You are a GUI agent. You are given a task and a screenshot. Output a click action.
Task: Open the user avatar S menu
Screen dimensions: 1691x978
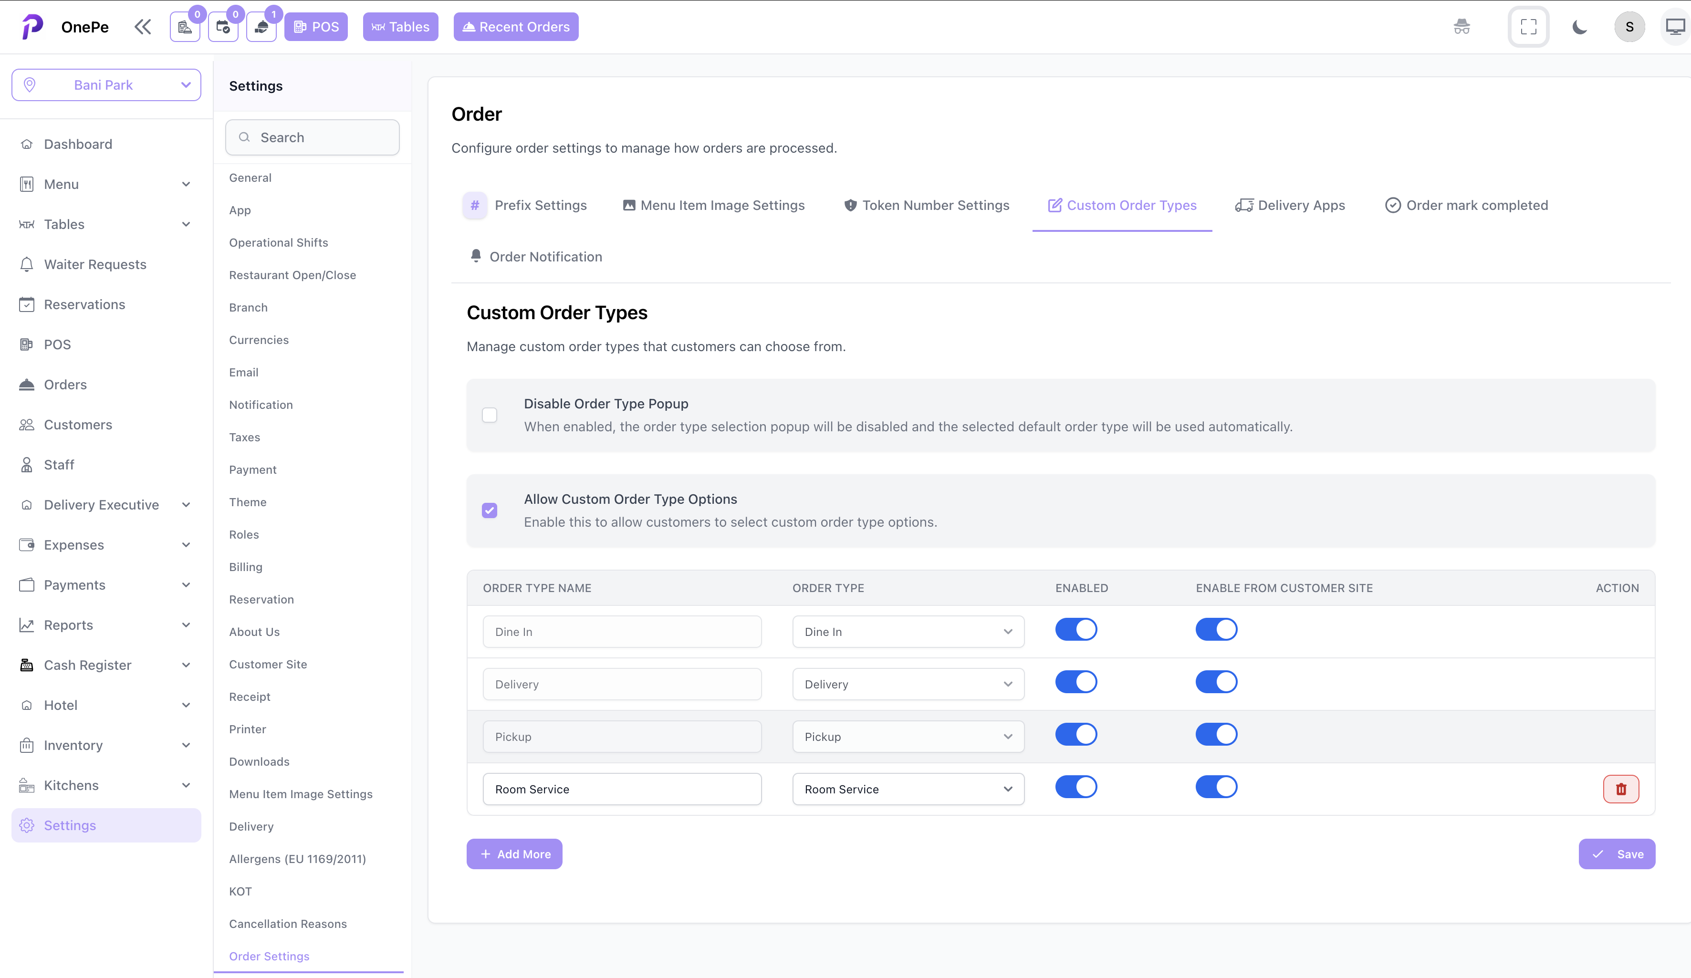pos(1629,27)
